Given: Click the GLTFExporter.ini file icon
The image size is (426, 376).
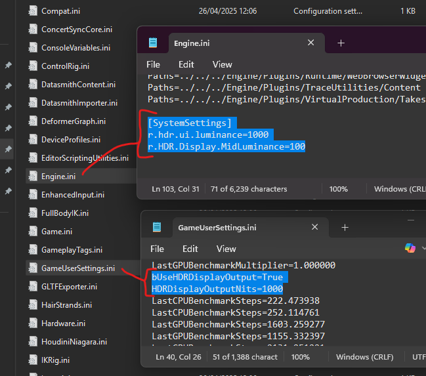Looking at the screenshot, I should click(33, 287).
